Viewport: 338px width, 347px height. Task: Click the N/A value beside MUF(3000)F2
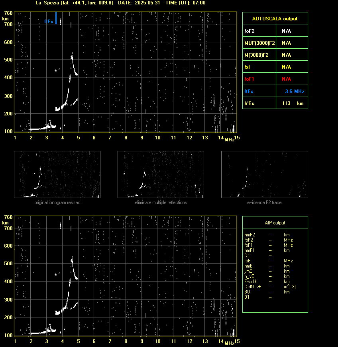click(286, 43)
